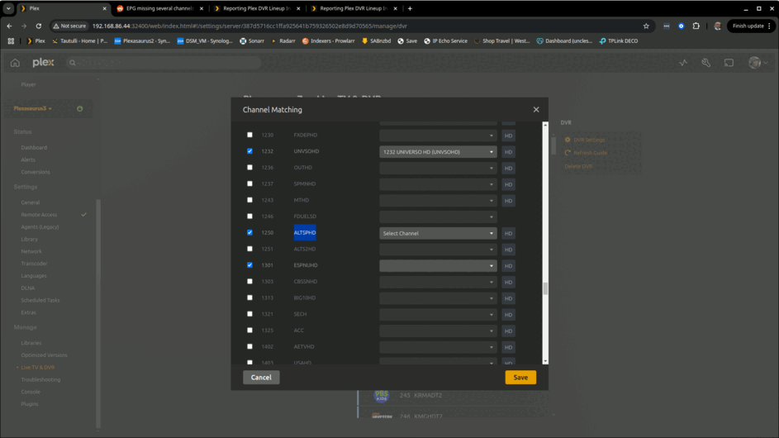The width and height of the screenshot is (779, 438).
Task: Uncheck the 1301 ESPNUHD channel checkbox
Action: click(x=250, y=265)
